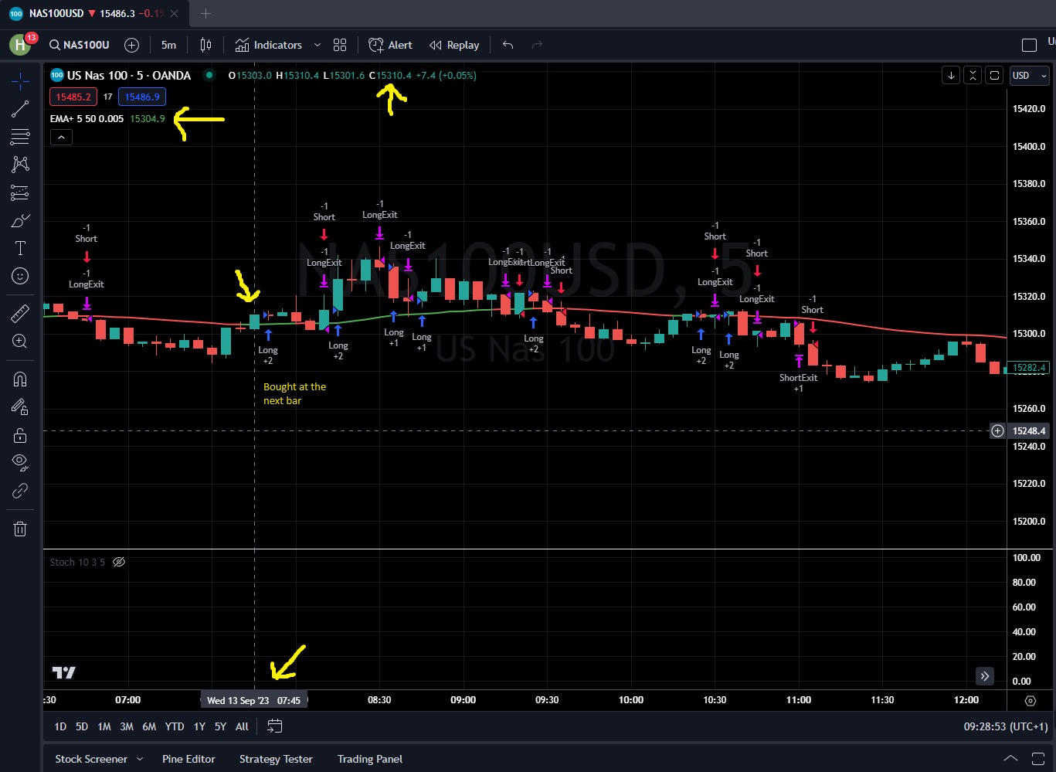
Task: Open the go-to-date calendar
Action: click(x=275, y=726)
